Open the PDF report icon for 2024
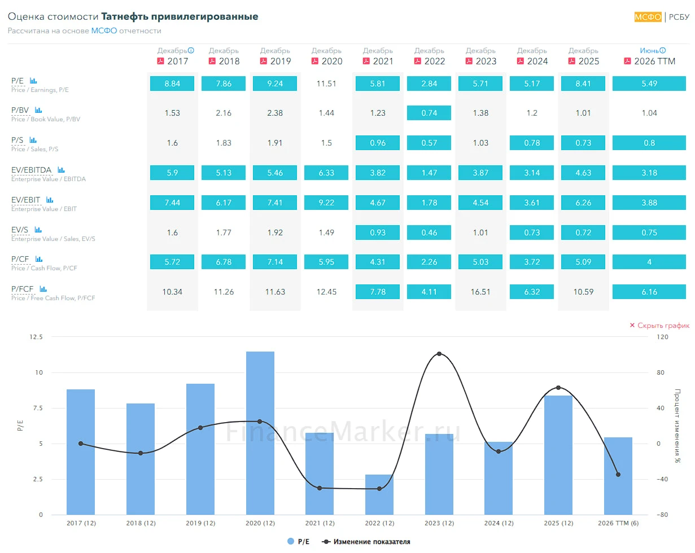The height and width of the screenshot is (553, 695). [x=520, y=61]
